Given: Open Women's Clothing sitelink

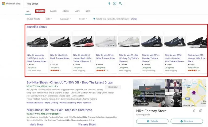Looking at the screenshot, I should (x=68, y=103).
